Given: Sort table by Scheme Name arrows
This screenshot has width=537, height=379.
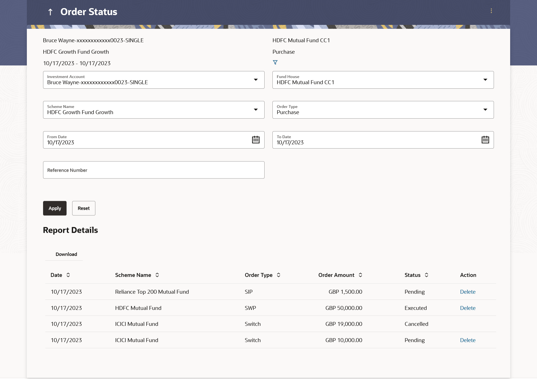Looking at the screenshot, I should point(157,275).
